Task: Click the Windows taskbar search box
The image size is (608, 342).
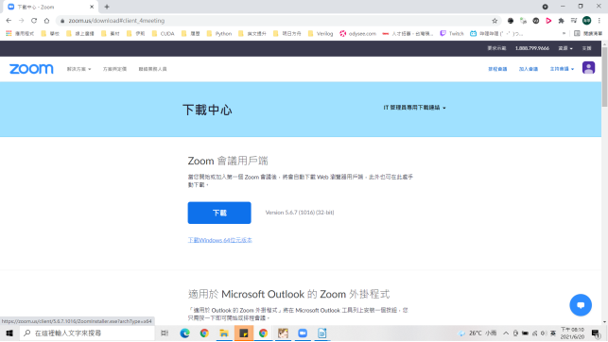Action: pos(88,333)
